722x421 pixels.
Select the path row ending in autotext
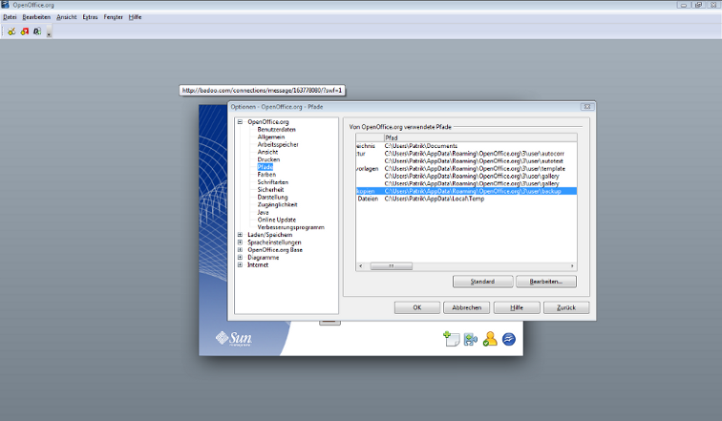click(x=466, y=161)
